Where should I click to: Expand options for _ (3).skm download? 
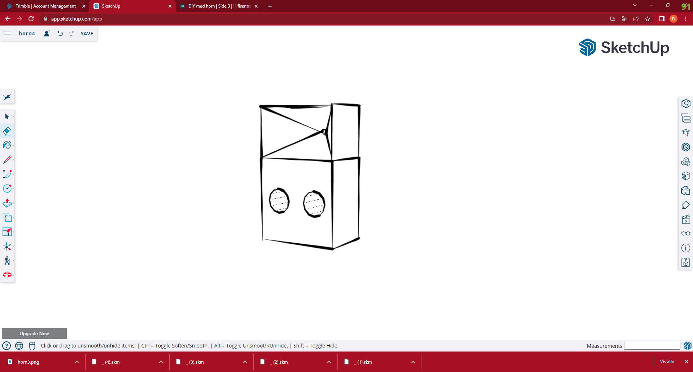(x=245, y=362)
